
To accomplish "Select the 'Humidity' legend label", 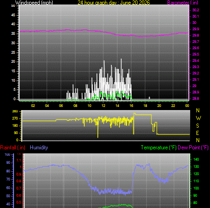I will (39, 148).
